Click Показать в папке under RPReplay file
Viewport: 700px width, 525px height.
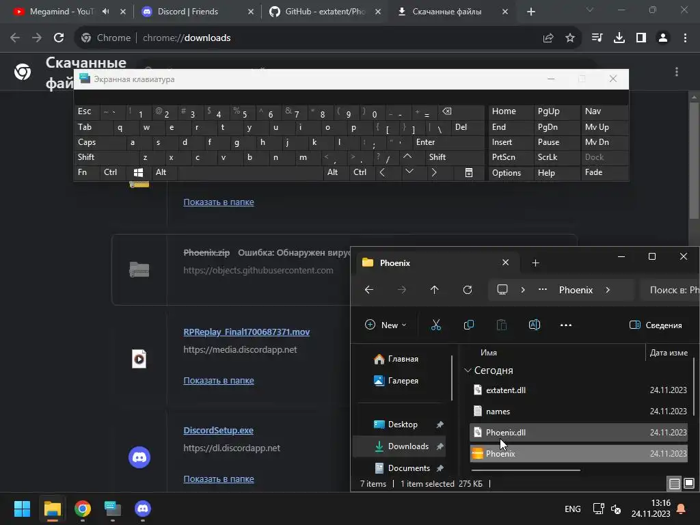click(219, 380)
